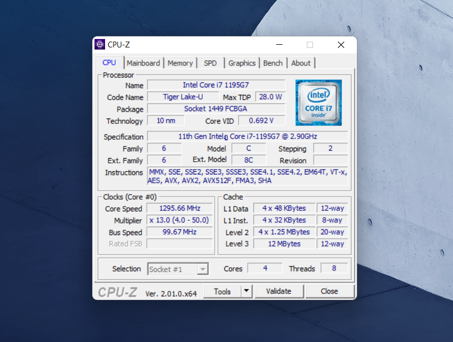The height and width of the screenshot is (342, 453).
Task: Click the Cores value 4
Action: pos(265,268)
